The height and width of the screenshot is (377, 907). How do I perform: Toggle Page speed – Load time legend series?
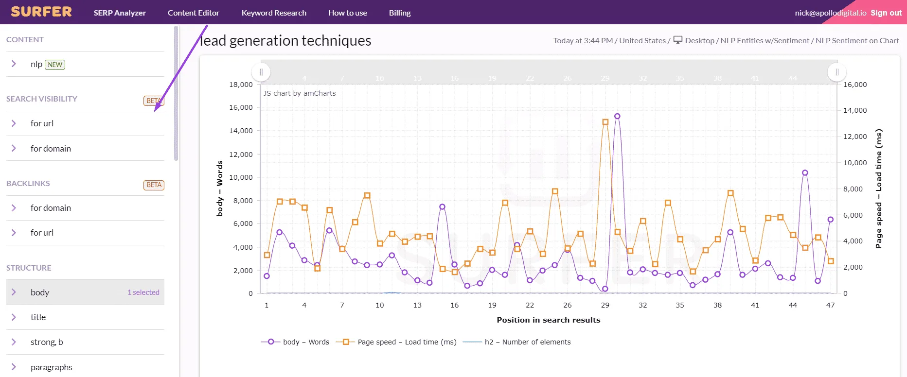[x=396, y=342]
